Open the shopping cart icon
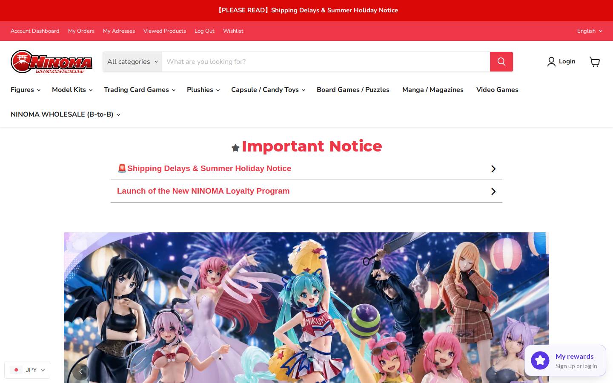This screenshot has width=613, height=383. click(595, 62)
